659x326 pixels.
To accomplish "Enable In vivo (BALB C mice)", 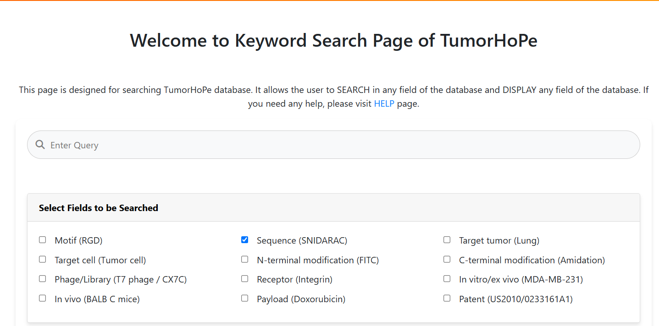I will [x=42, y=298].
